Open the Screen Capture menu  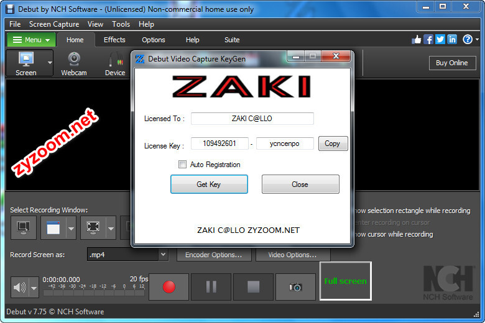coord(54,24)
